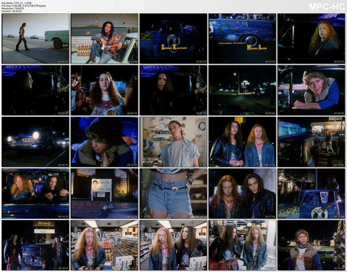The image size is (347, 272).
Task: Open the thumbnail stamped 00:00:54
Action: pyautogui.click(x=35, y=39)
